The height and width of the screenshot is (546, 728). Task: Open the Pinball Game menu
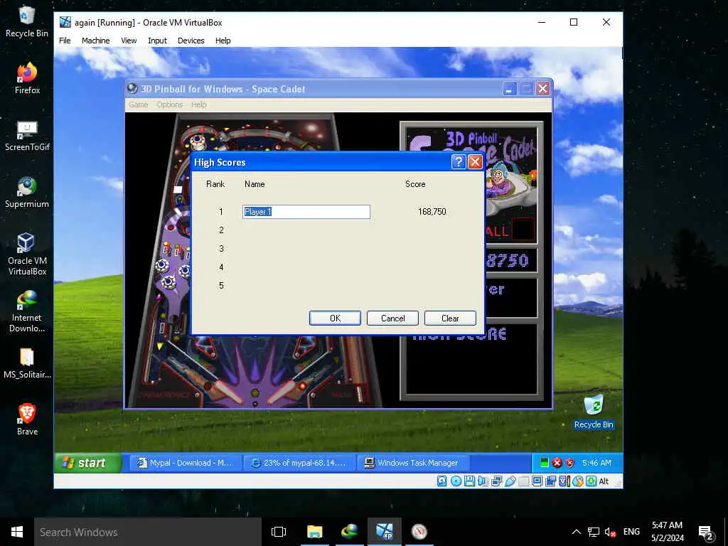(x=139, y=105)
